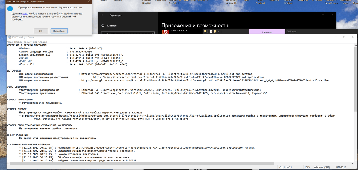Go back with the Параметры back arrow
This screenshot has width=358, height=170.
click(x=103, y=15)
